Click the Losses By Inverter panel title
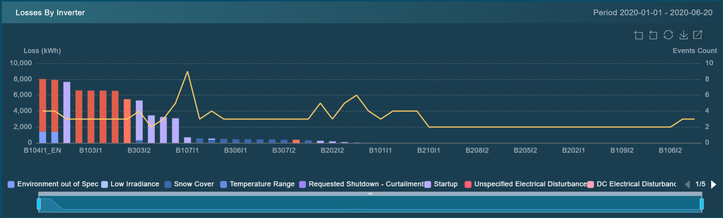Viewport: 723px width, 218px height. click(x=50, y=13)
